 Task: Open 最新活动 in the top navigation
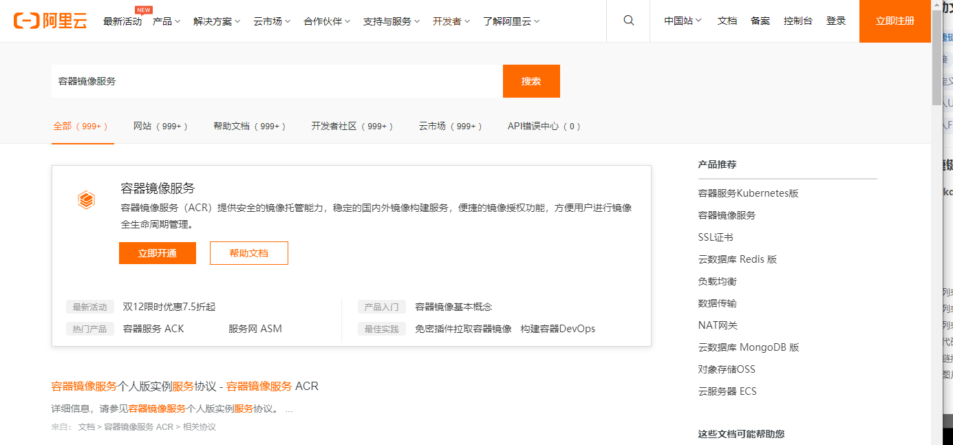[x=122, y=21]
